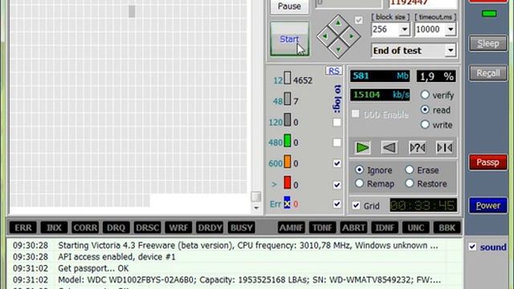Click the right arrow in navigation diamond
Viewport: 514px width, 289px height.
(352, 36)
